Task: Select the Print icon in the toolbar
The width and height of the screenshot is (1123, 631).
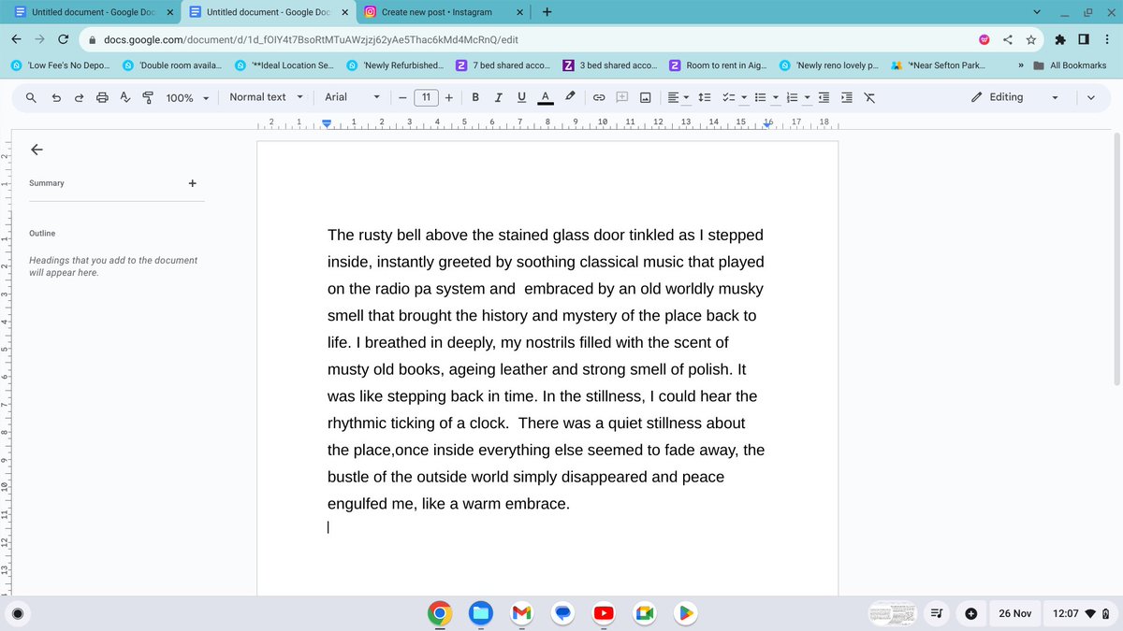Action: pos(101,96)
